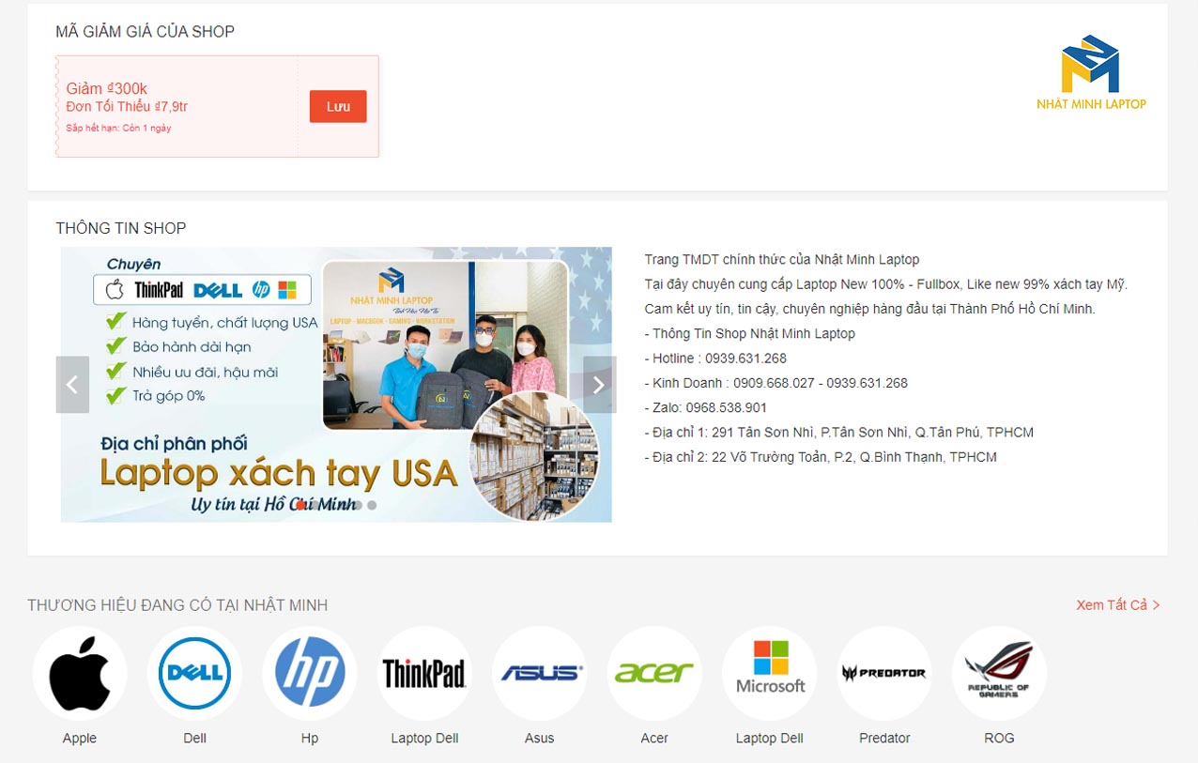Select the Apple brand icon
The width and height of the screenshot is (1198, 763).
pyautogui.click(x=80, y=673)
